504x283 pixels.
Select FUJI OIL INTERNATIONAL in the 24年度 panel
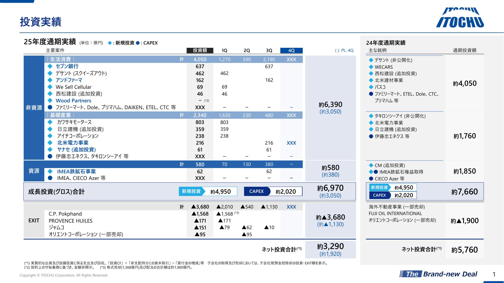pos(395,214)
